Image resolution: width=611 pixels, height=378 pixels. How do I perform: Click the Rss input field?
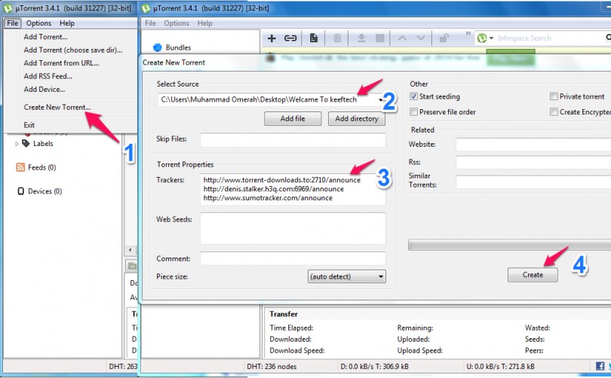[x=533, y=163]
